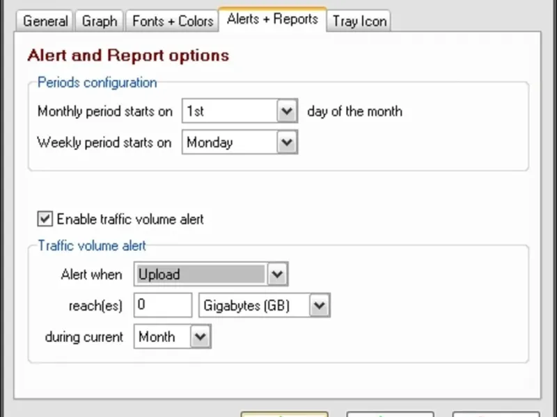The height and width of the screenshot is (417, 557).
Task: Click the 'Monthly period starts on' label
Action: [x=104, y=111]
